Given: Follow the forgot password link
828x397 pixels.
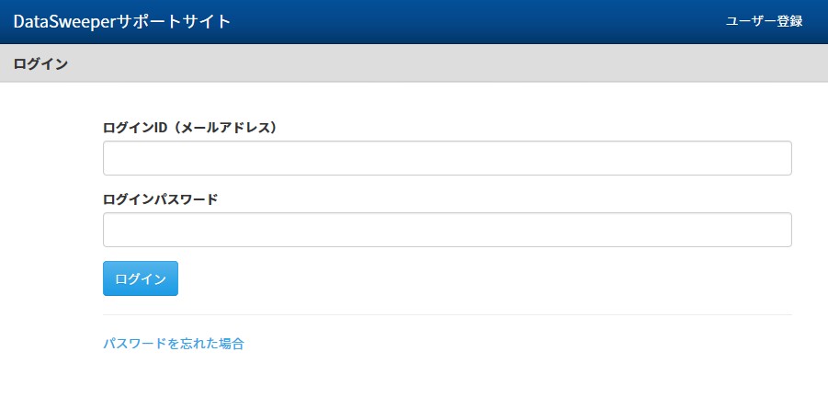Looking at the screenshot, I should coord(173,344).
